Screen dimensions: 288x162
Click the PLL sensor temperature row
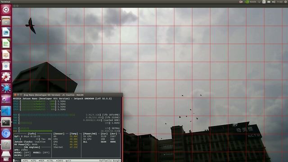(66, 144)
